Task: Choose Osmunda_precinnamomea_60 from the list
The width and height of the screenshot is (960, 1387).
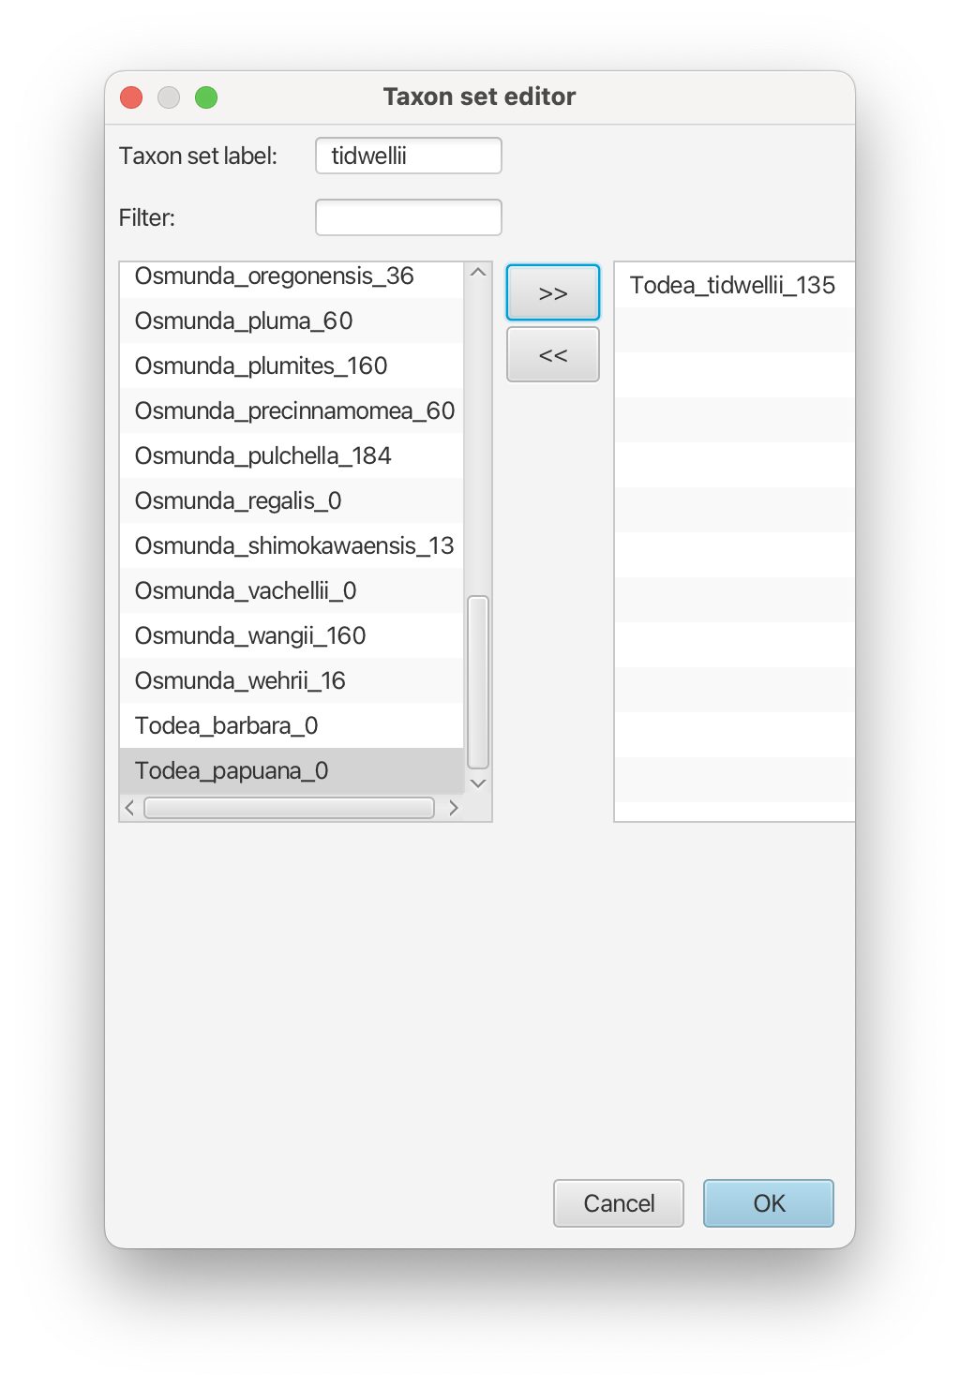Action: point(292,410)
